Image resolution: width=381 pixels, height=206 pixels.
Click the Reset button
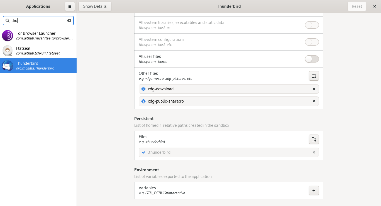pos(357,6)
